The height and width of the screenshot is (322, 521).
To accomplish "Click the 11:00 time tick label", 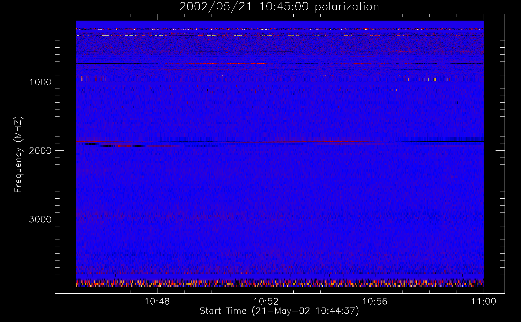I will point(484,302).
